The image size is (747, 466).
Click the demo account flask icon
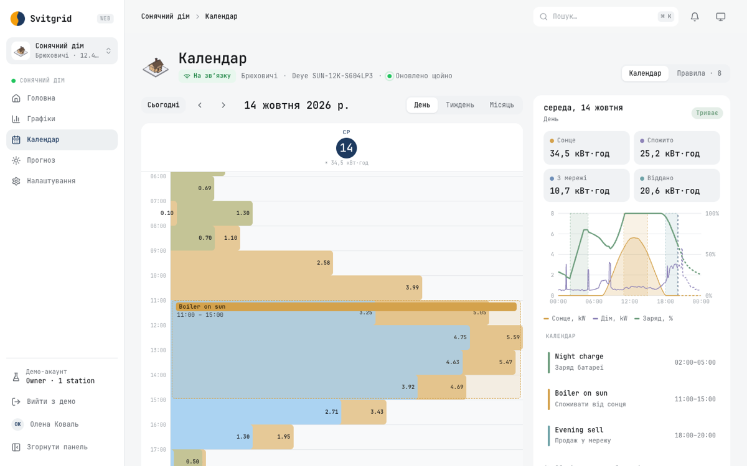point(16,377)
